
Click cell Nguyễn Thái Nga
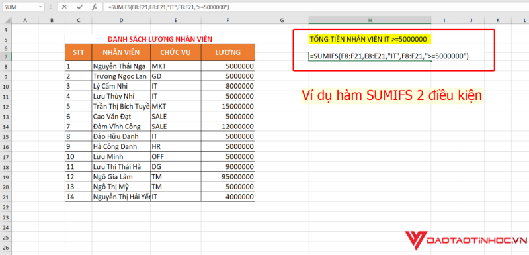[121, 66]
